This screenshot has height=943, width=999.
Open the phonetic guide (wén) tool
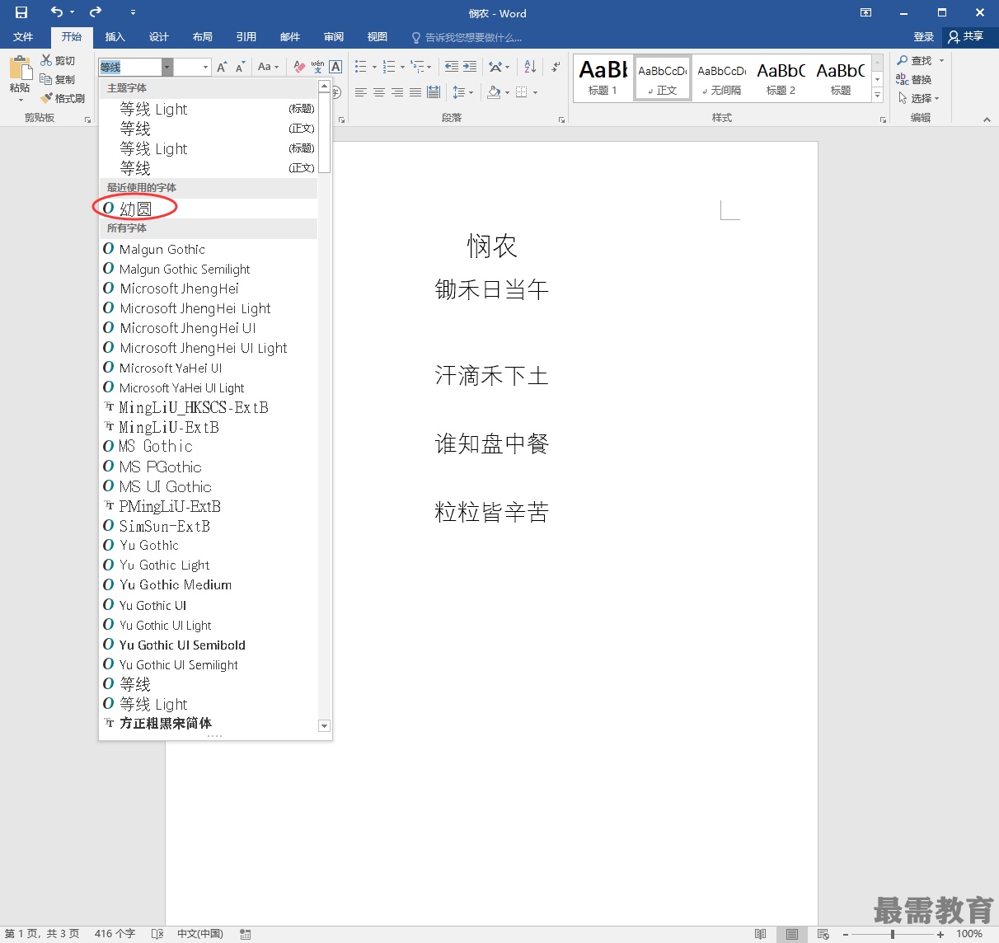pos(317,67)
